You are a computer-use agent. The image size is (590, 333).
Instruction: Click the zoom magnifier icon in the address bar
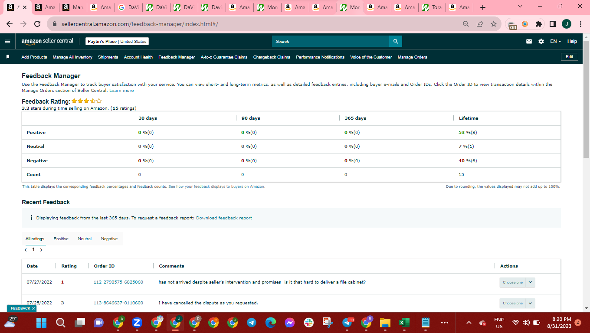(x=466, y=24)
